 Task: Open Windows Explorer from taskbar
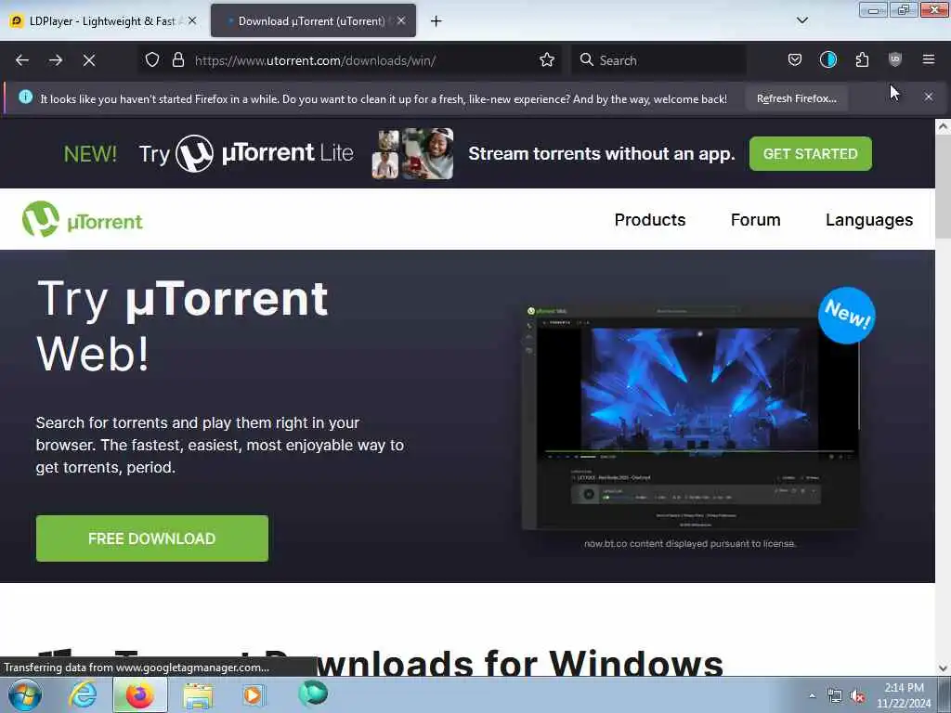pyautogui.click(x=198, y=695)
